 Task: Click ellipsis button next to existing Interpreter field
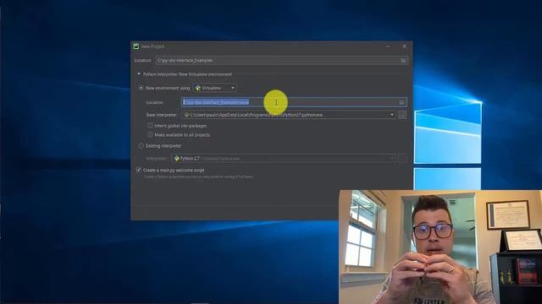402,158
